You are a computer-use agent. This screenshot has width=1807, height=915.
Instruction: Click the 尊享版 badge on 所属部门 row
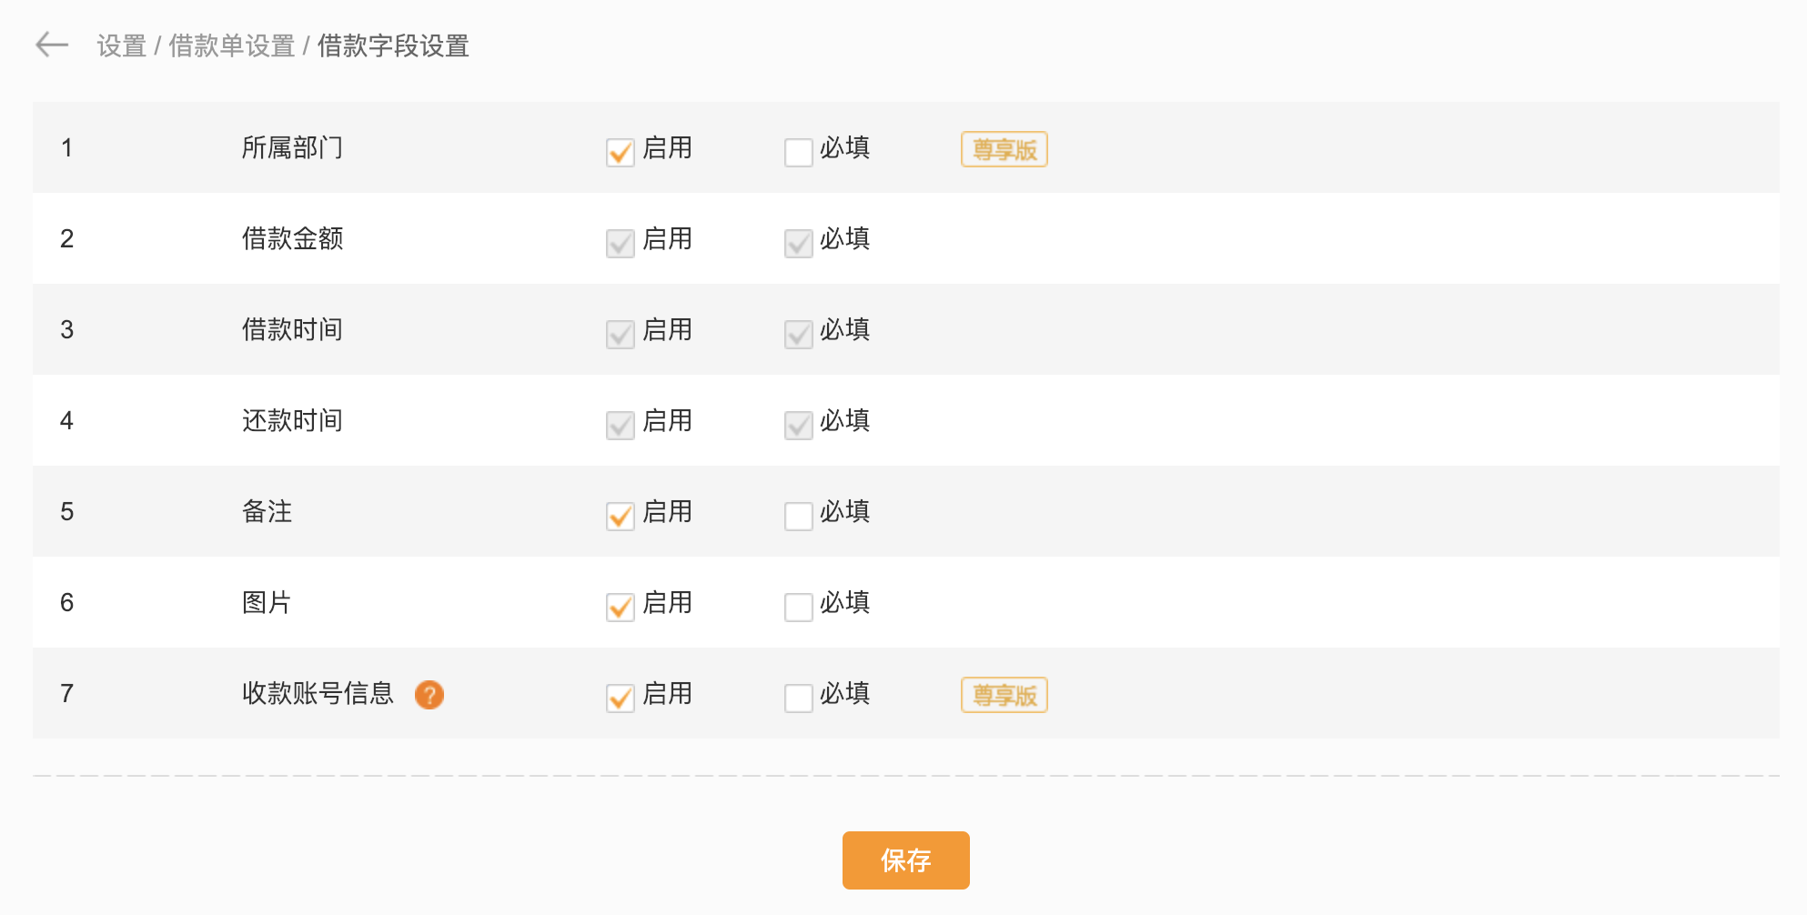tap(1004, 149)
